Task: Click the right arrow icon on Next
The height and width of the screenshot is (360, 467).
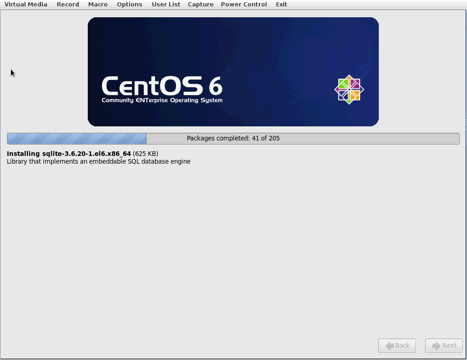Action: click(436, 346)
